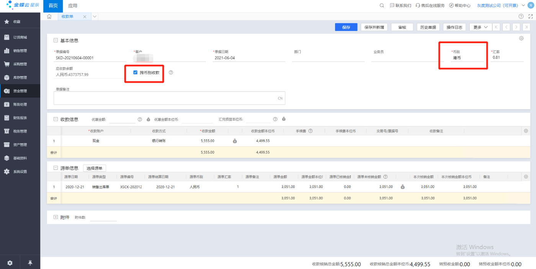The height and width of the screenshot is (269, 536).
Task: Click help icon next to 优惠金额 field
Action: pyautogui.click(x=140, y=119)
